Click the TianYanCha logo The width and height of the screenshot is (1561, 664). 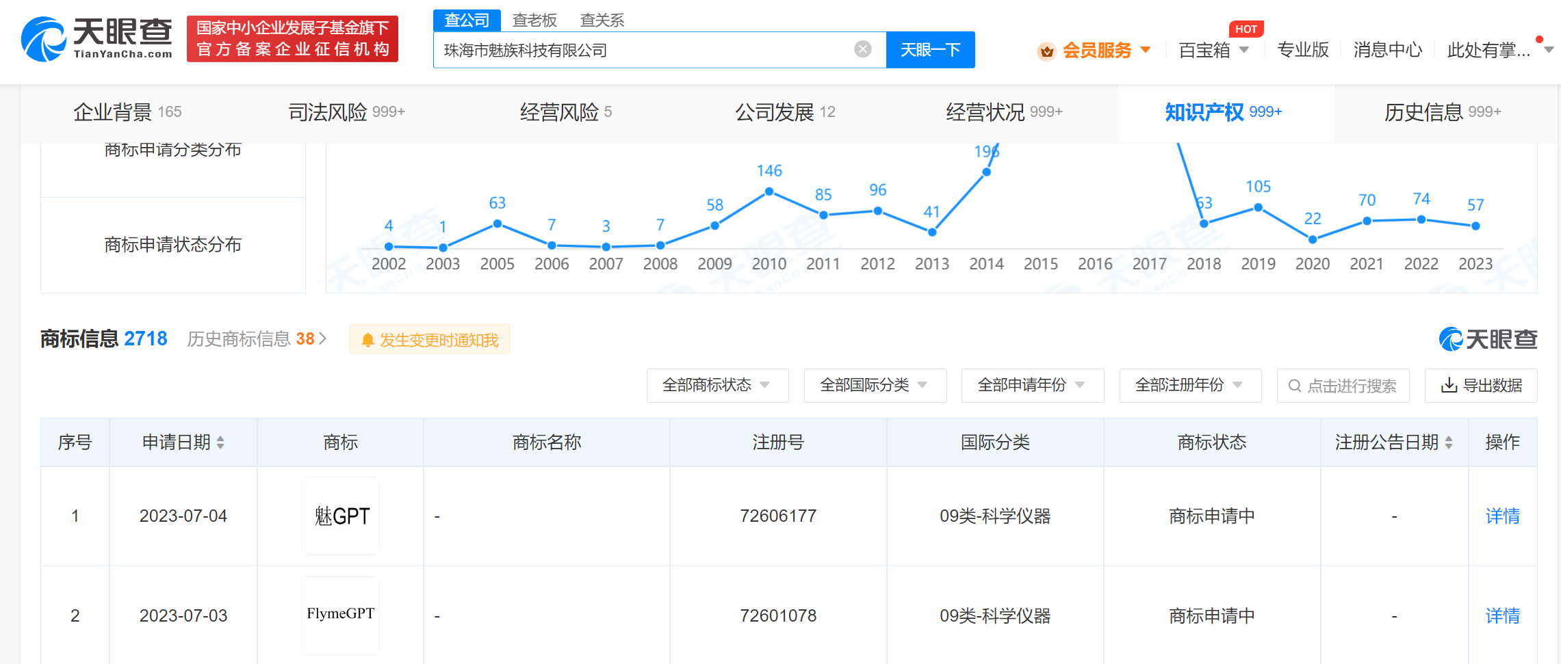(96, 39)
